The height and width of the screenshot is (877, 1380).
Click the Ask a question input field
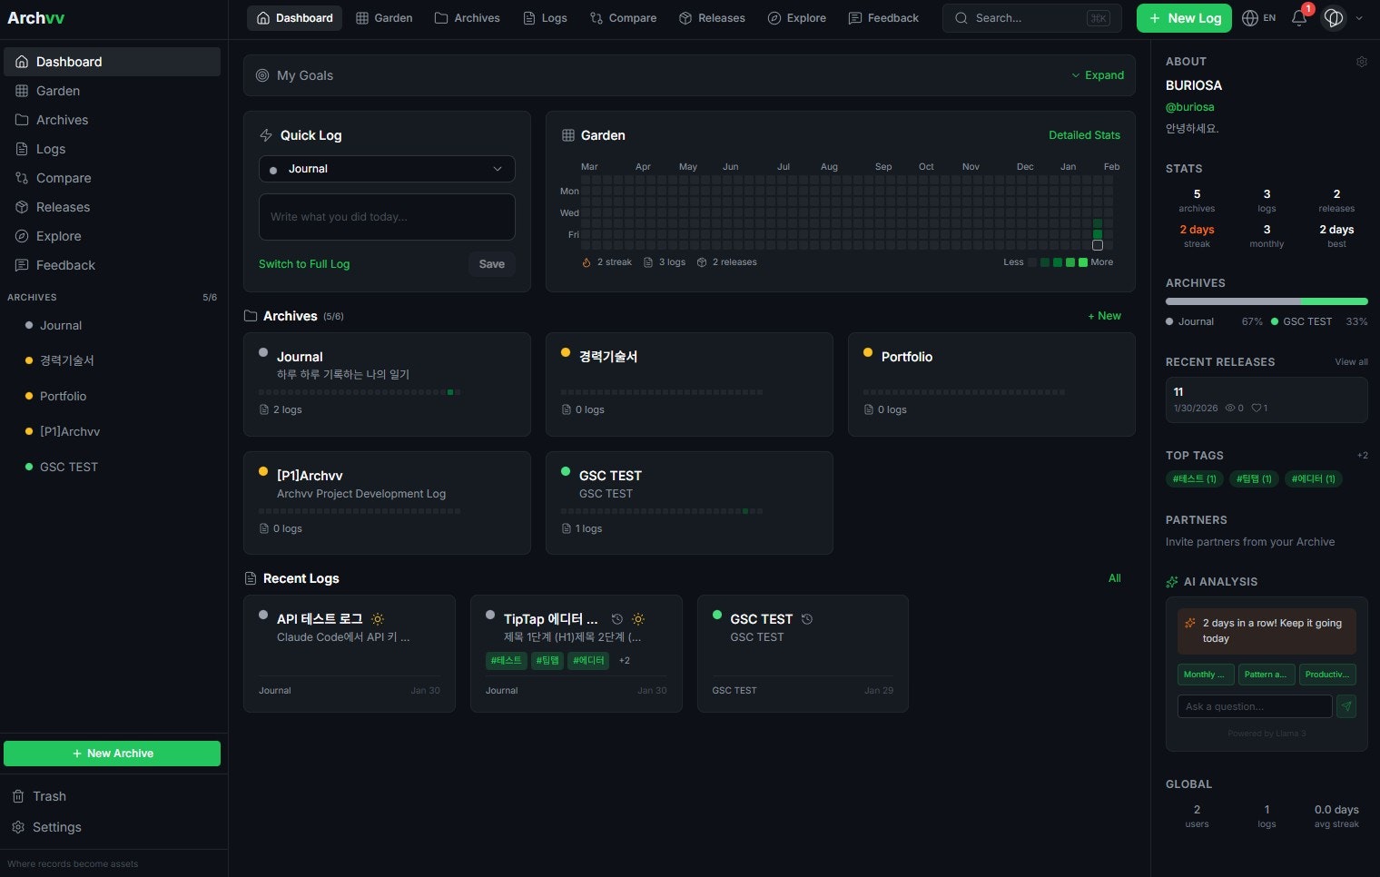(x=1254, y=706)
